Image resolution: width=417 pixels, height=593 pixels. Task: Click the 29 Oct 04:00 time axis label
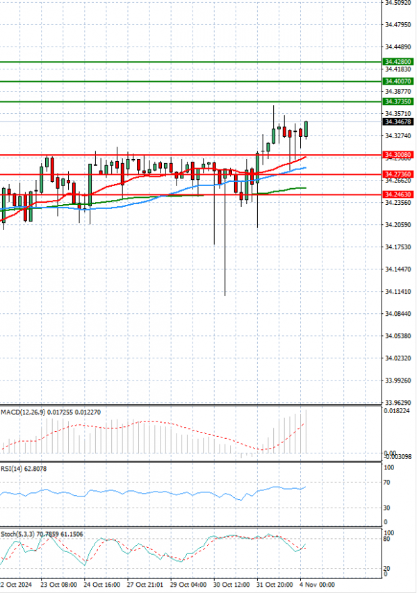click(188, 585)
